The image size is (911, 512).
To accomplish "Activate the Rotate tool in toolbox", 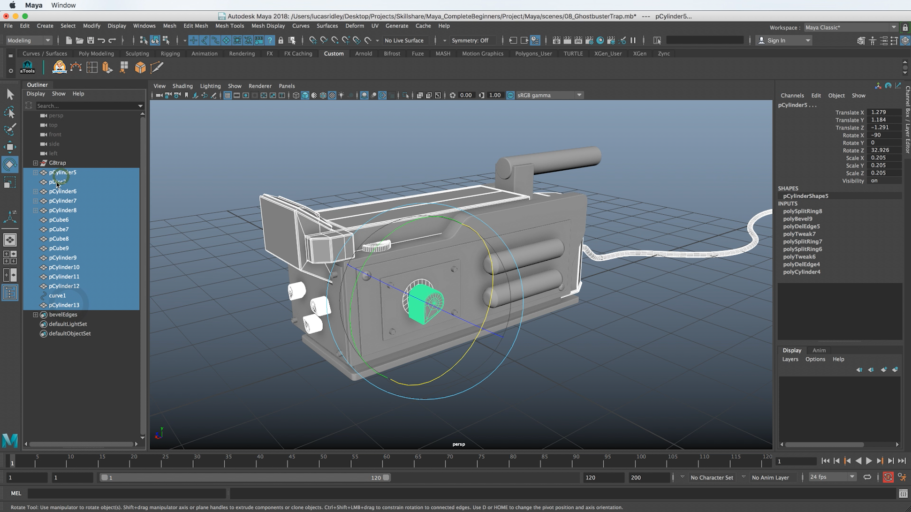I will (x=9, y=165).
